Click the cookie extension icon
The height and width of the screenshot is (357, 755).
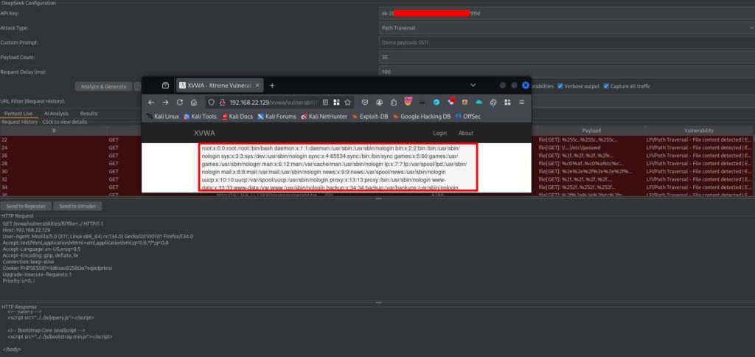[x=493, y=102]
